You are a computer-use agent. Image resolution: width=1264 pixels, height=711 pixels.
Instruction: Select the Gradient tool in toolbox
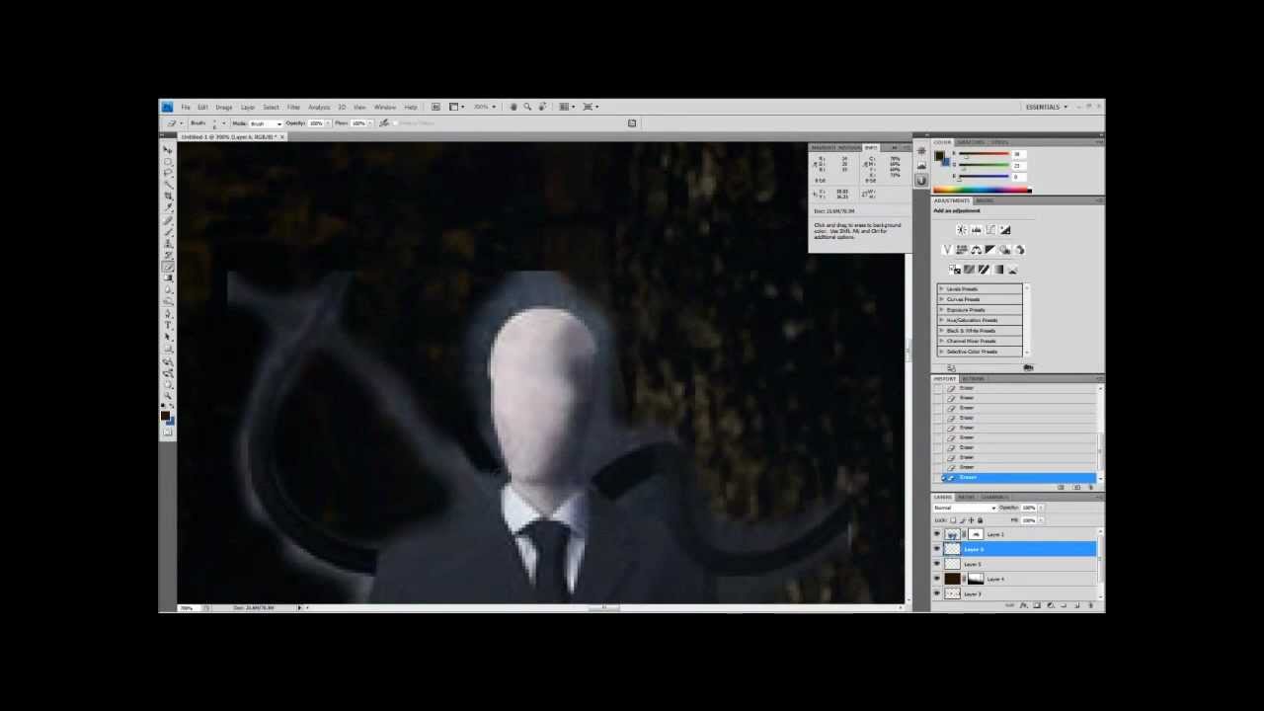pyautogui.click(x=168, y=277)
